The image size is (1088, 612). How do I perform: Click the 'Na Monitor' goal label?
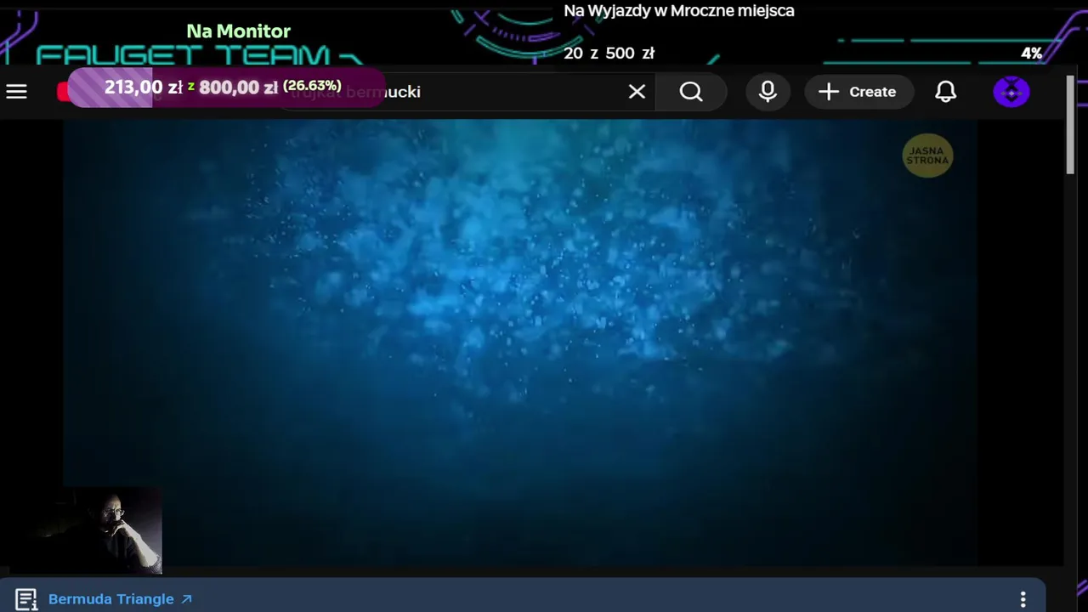[239, 31]
